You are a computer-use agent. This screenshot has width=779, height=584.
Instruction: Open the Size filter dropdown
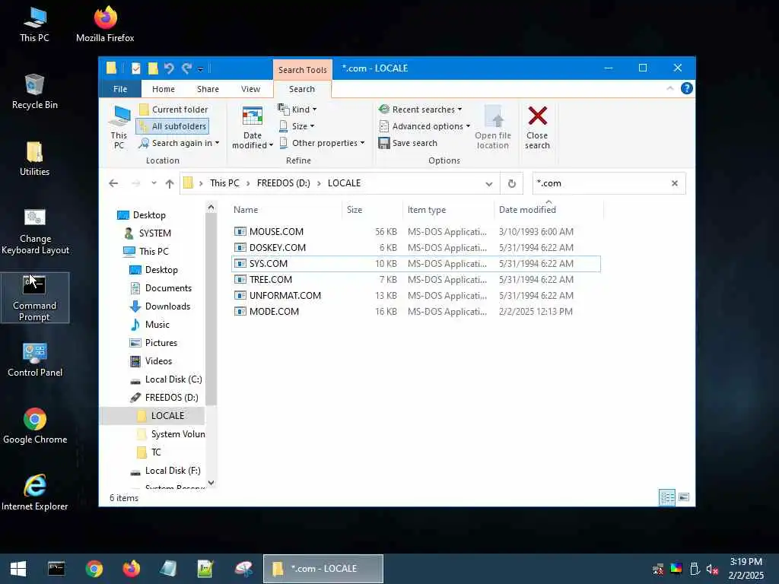297,126
